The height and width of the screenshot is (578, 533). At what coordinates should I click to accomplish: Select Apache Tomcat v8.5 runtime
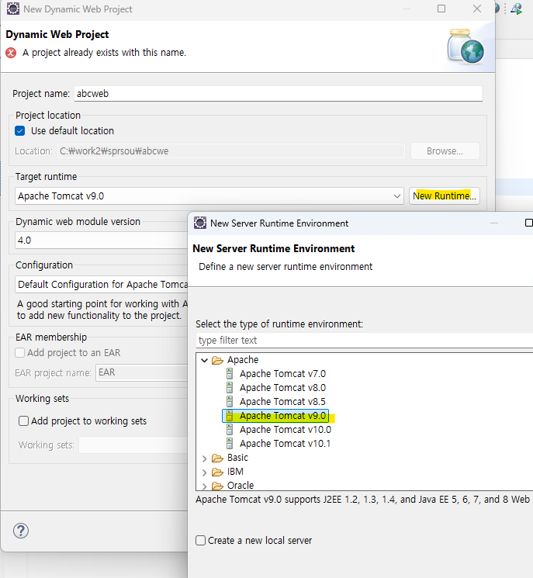282,402
